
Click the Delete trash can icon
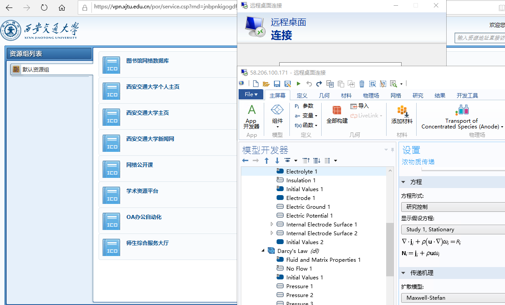(362, 84)
